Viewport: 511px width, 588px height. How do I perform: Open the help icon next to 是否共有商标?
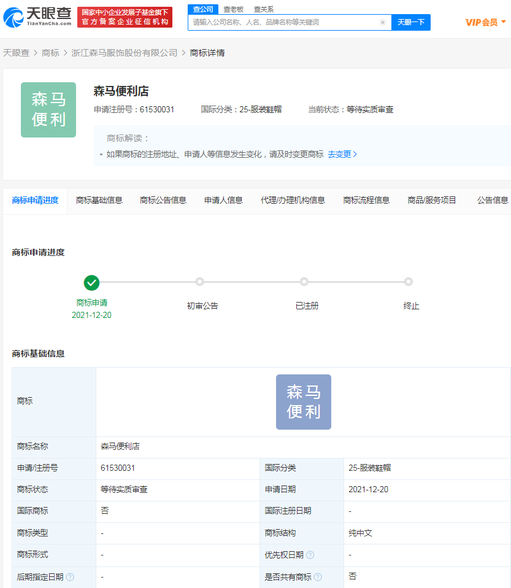(318, 577)
